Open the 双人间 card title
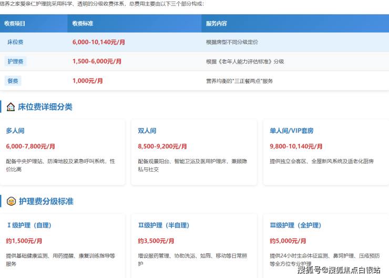The height and width of the screenshot is (278, 389). (147, 131)
